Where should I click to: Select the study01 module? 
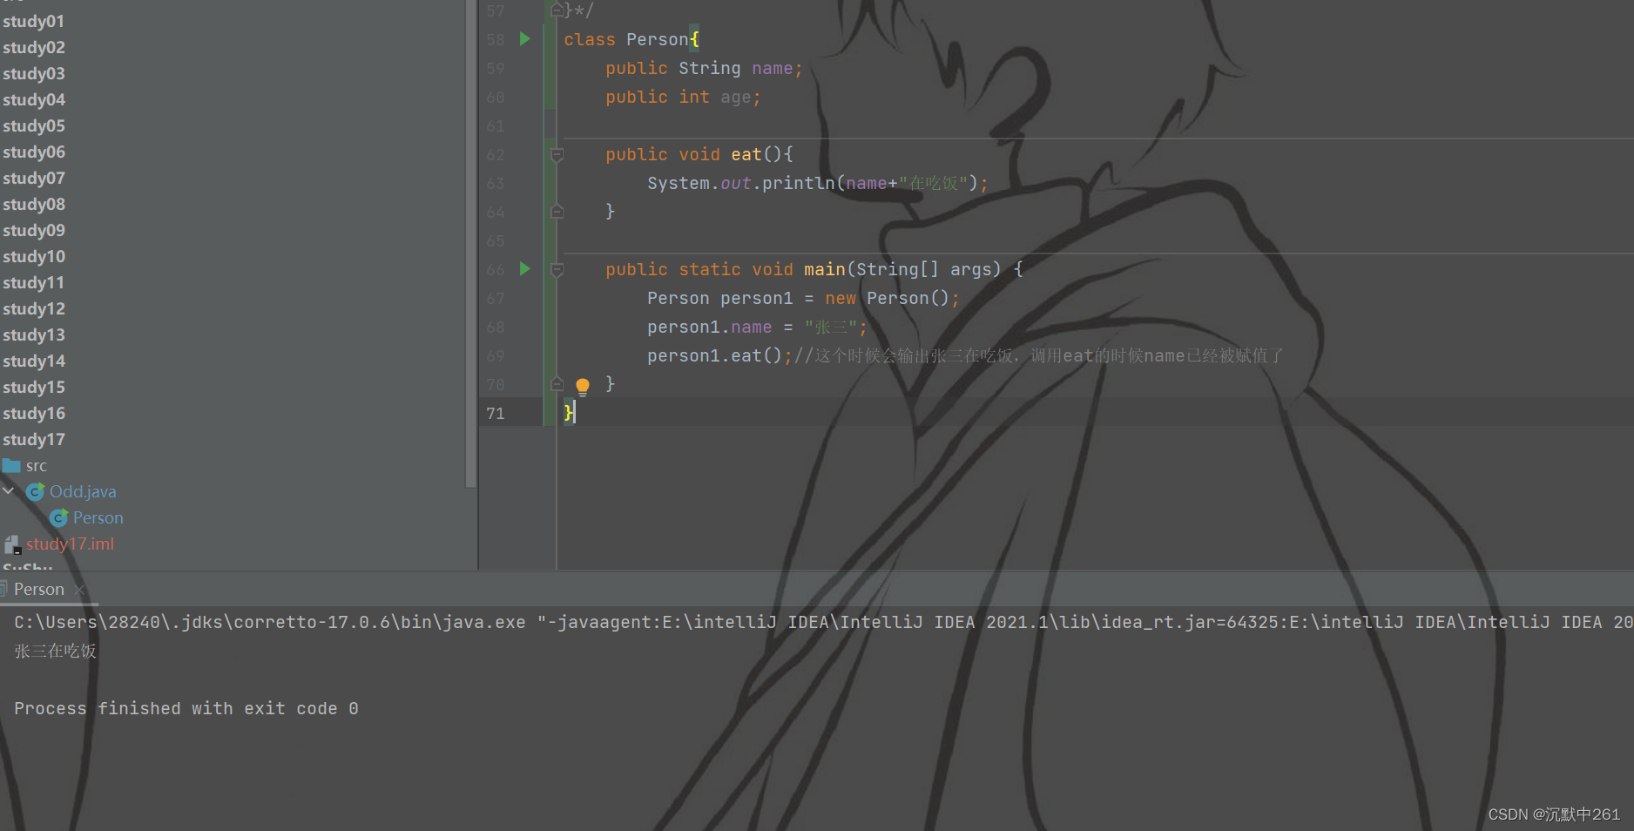tap(33, 21)
